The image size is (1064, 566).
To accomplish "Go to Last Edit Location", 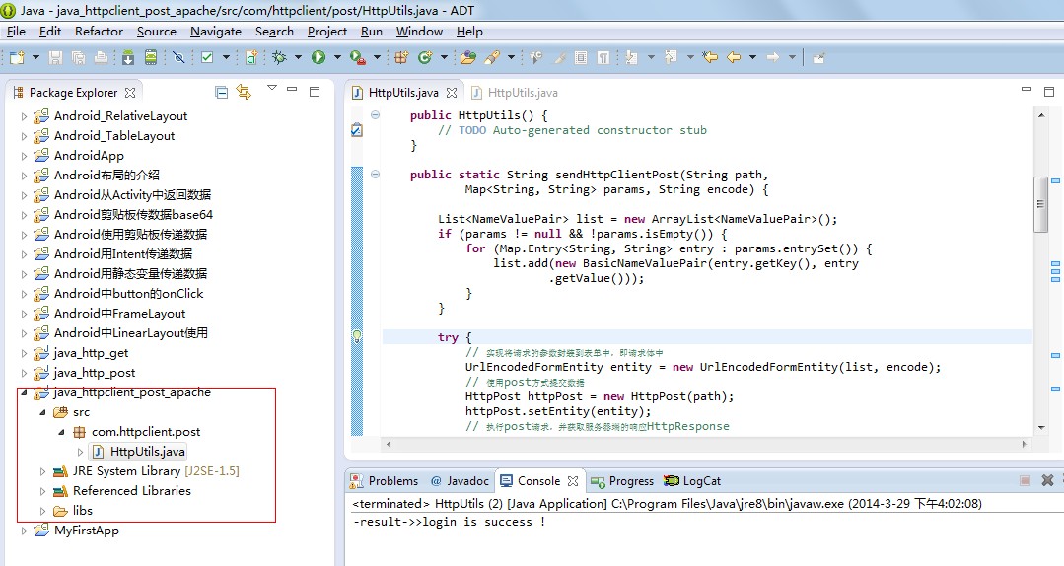I will tap(710, 58).
